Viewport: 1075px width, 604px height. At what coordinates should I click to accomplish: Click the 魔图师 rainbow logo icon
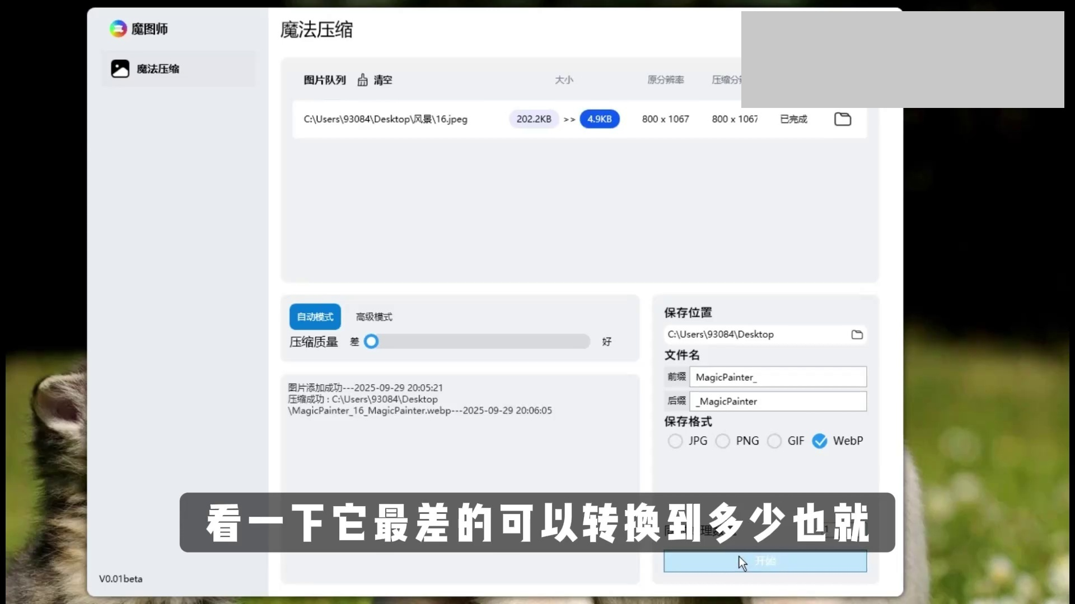click(118, 29)
